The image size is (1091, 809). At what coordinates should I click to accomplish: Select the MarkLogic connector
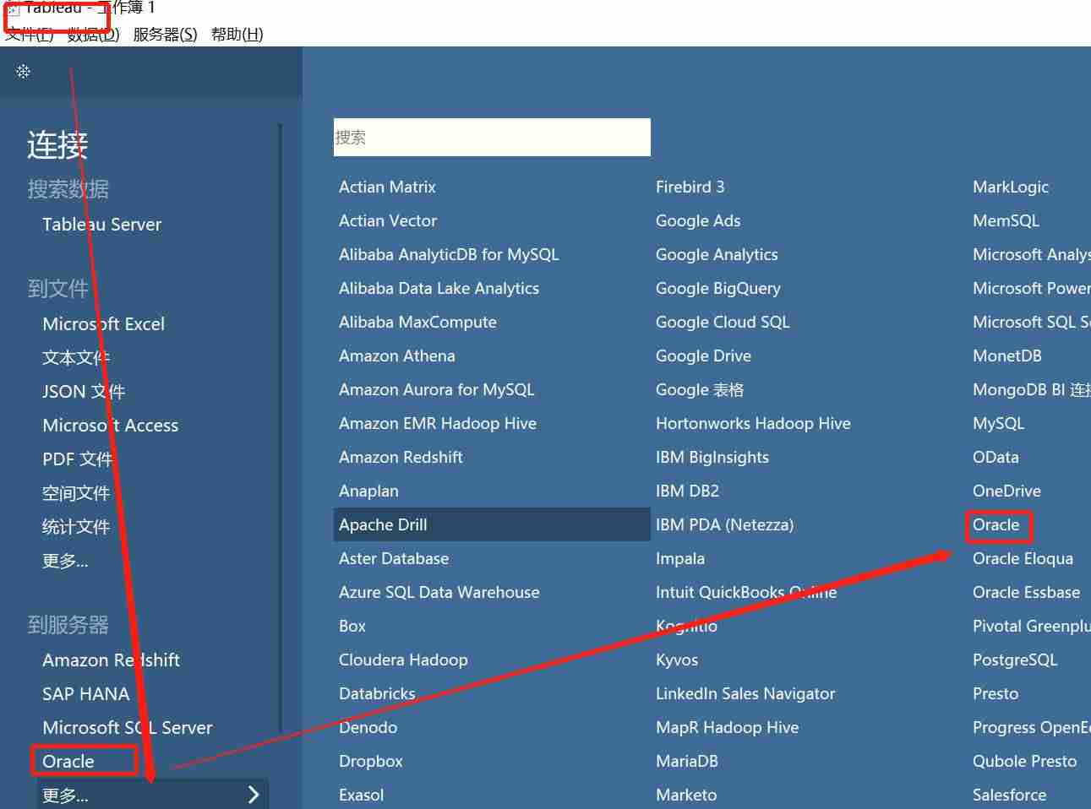(1011, 187)
